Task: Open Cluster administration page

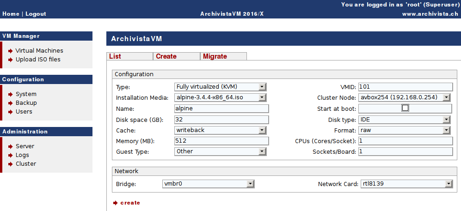Action: coord(26,164)
